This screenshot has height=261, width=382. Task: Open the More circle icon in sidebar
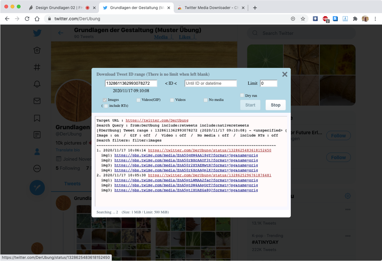(37, 168)
